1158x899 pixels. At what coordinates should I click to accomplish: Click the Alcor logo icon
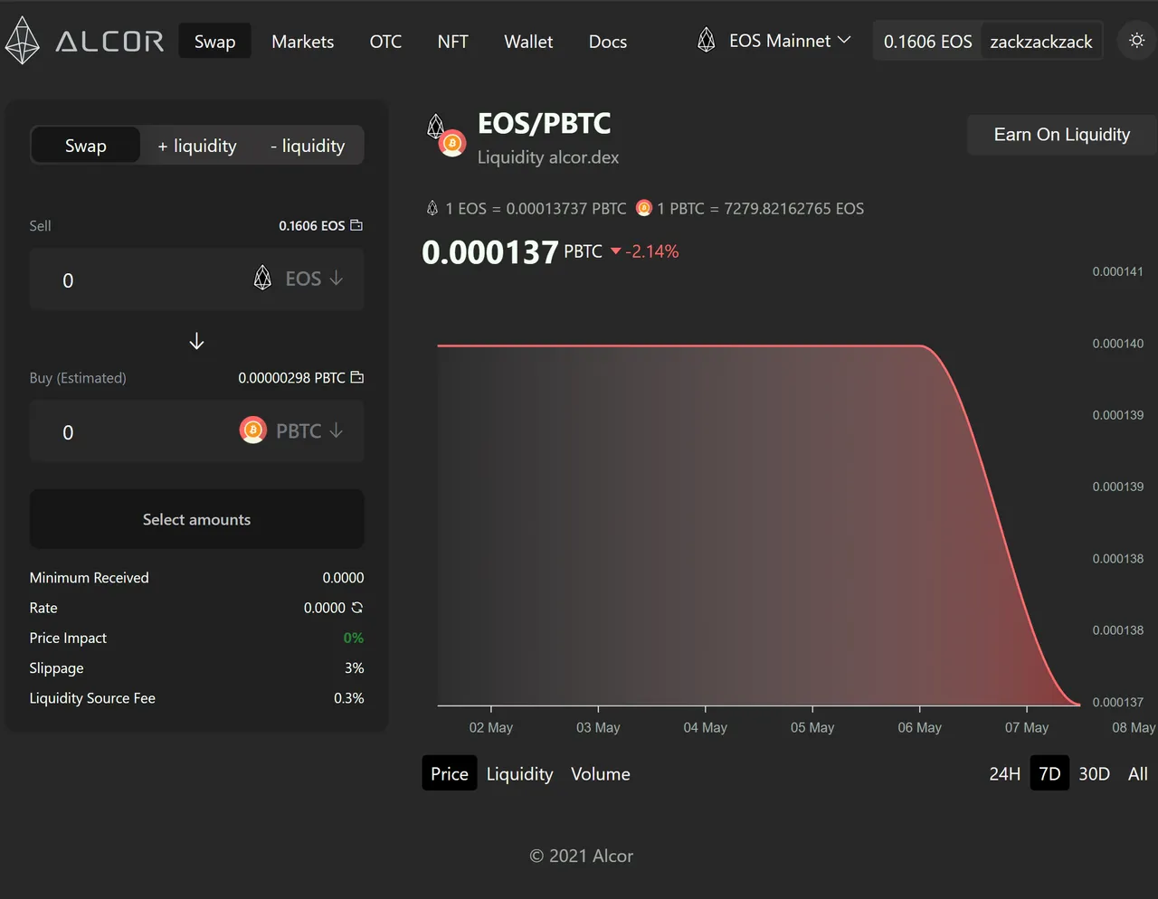(x=23, y=42)
